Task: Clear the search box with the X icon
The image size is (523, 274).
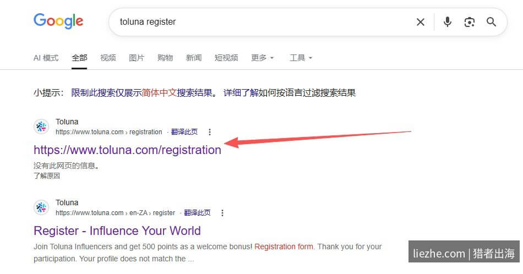Action: click(x=420, y=22)
